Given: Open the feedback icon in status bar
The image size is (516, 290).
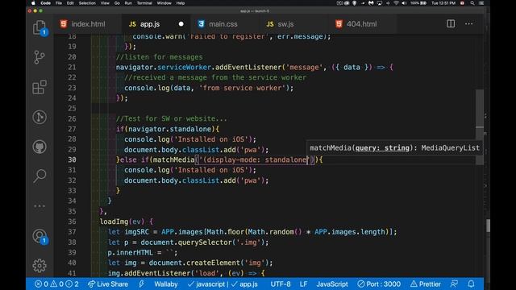Looking at the screenshot, I should (454, 284).
